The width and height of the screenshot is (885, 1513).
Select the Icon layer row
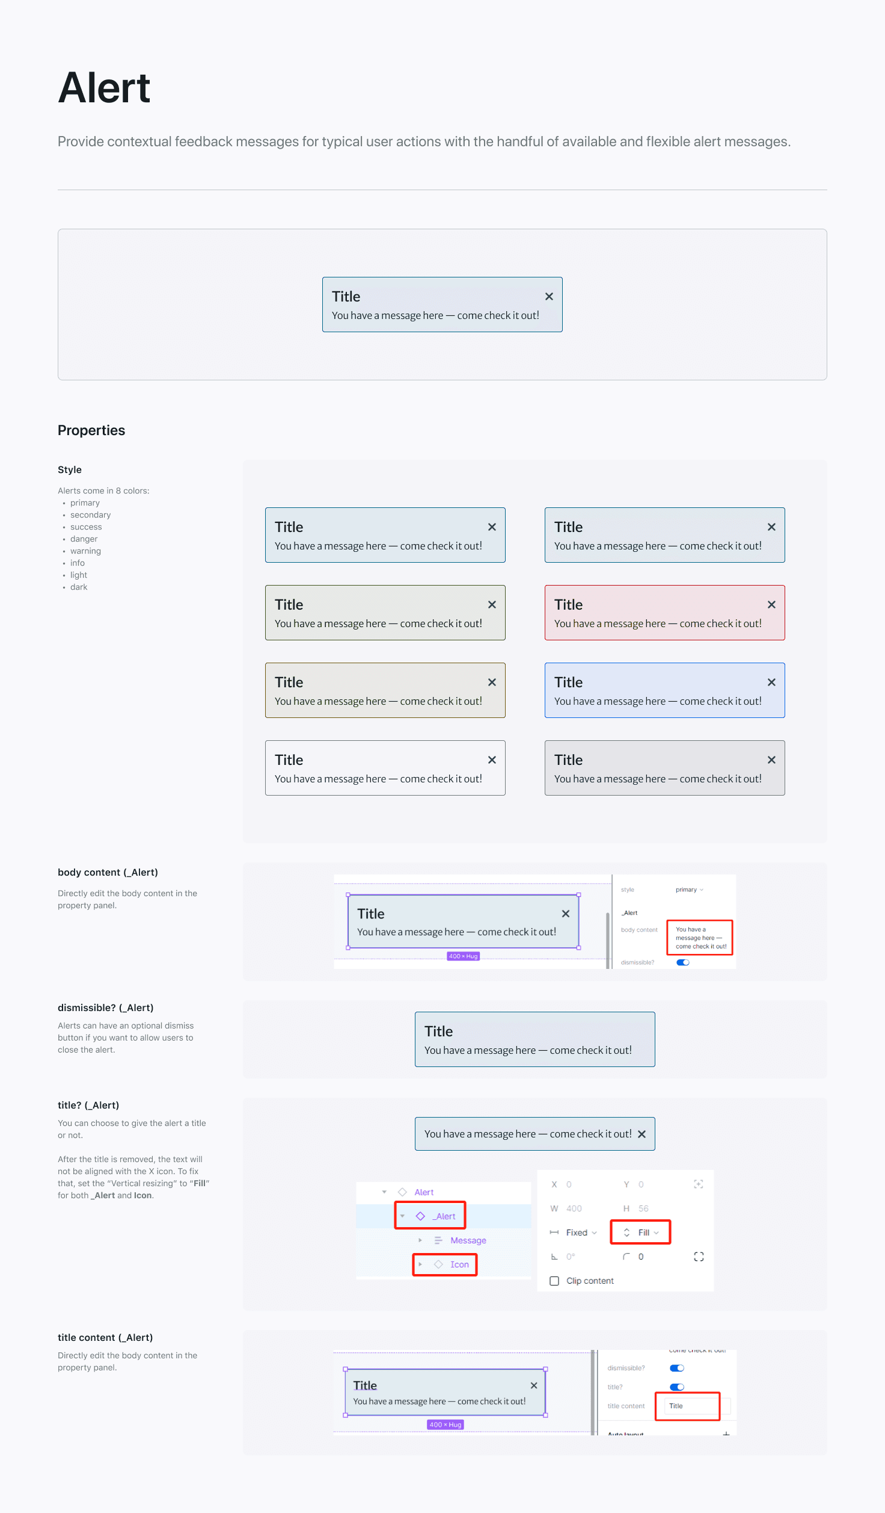(444, 1264)
